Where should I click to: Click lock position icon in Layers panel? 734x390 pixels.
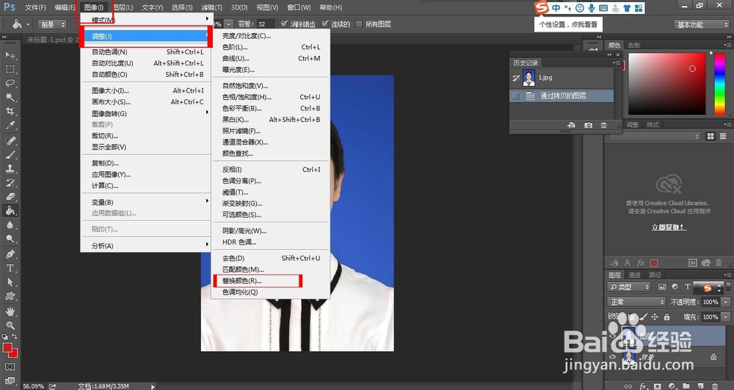pos(655,317)
